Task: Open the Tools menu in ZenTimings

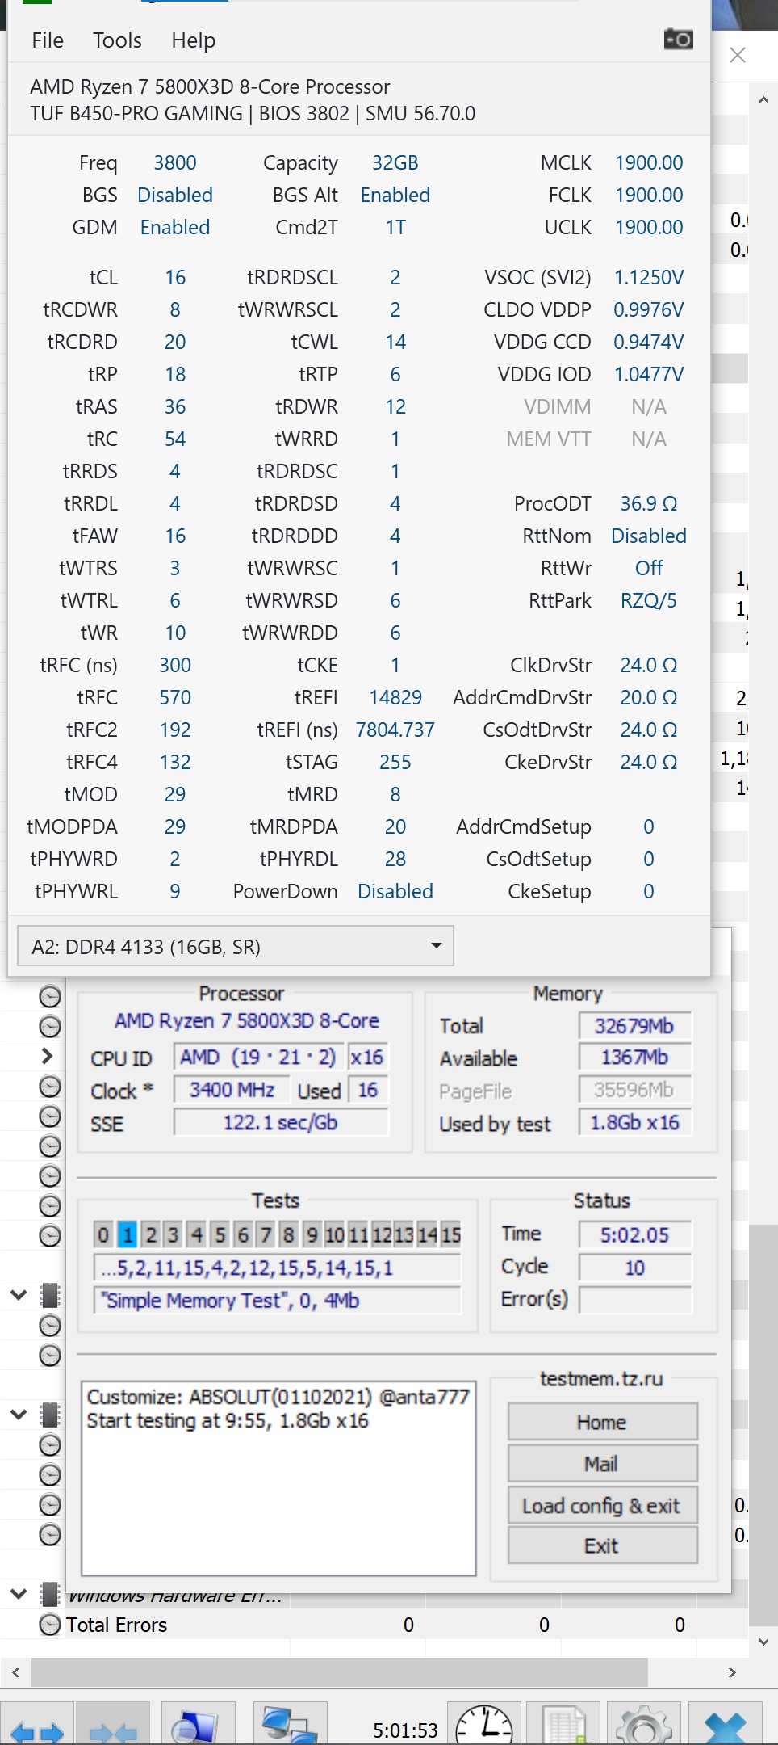Action: pos(117,40)
